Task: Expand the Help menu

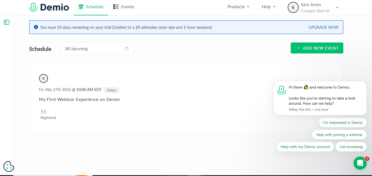Action: (269, 7)
